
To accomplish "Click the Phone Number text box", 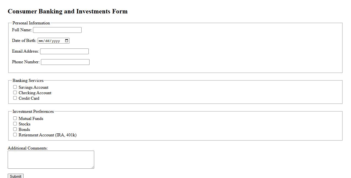I will pyautogui.click(x=65, y=62).
